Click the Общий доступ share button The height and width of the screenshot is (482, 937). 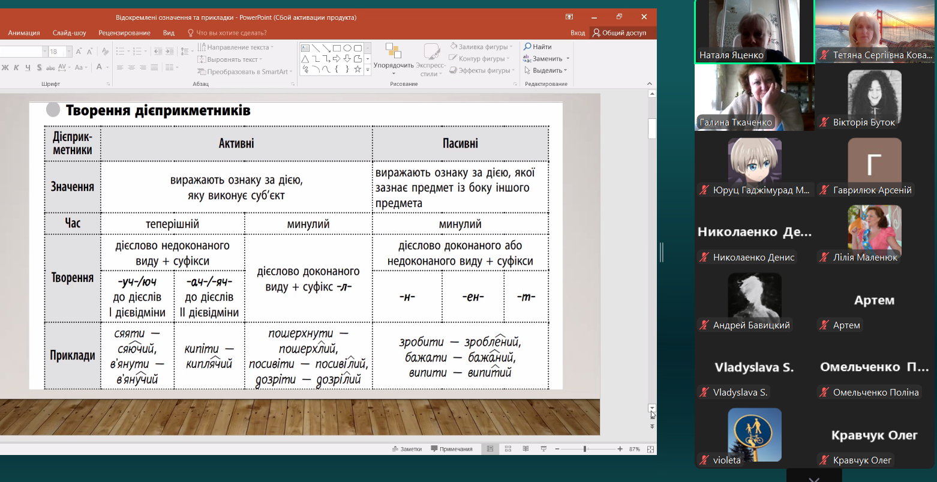620,33
